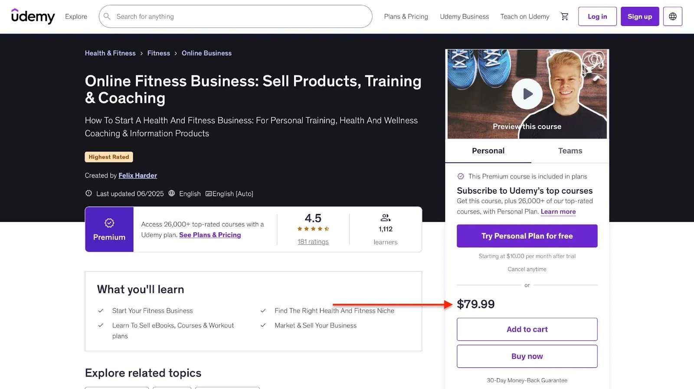This screenshot has height=389, width=694.
Task: Select the '30-Day Money-Back Guarantee' text
Action: coord(527,380)
